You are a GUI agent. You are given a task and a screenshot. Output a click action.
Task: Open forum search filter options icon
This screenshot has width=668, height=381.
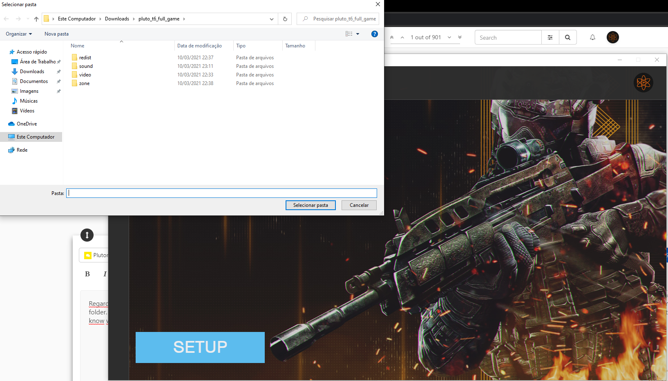550,37
